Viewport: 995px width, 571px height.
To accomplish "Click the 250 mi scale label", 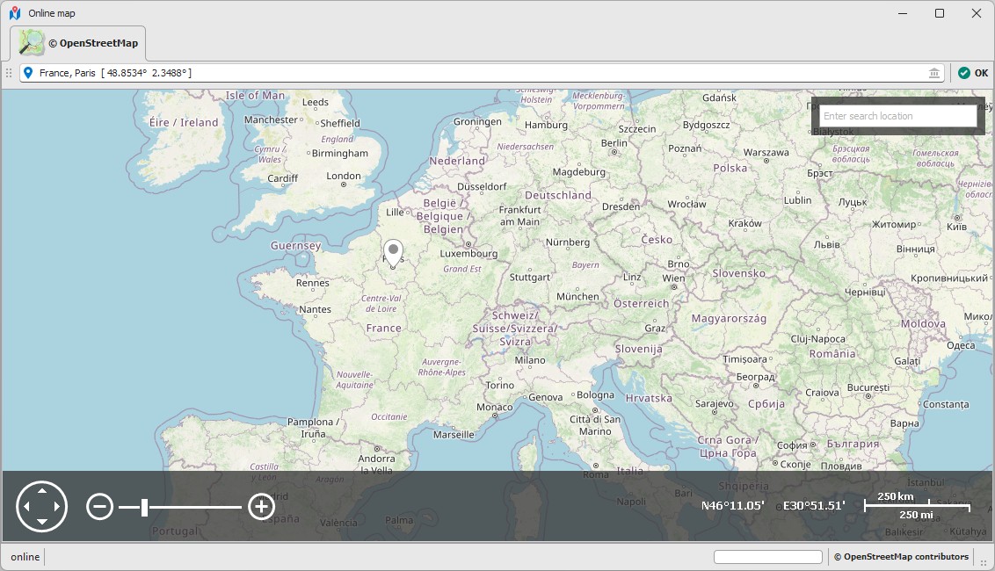I will point(916,515).
